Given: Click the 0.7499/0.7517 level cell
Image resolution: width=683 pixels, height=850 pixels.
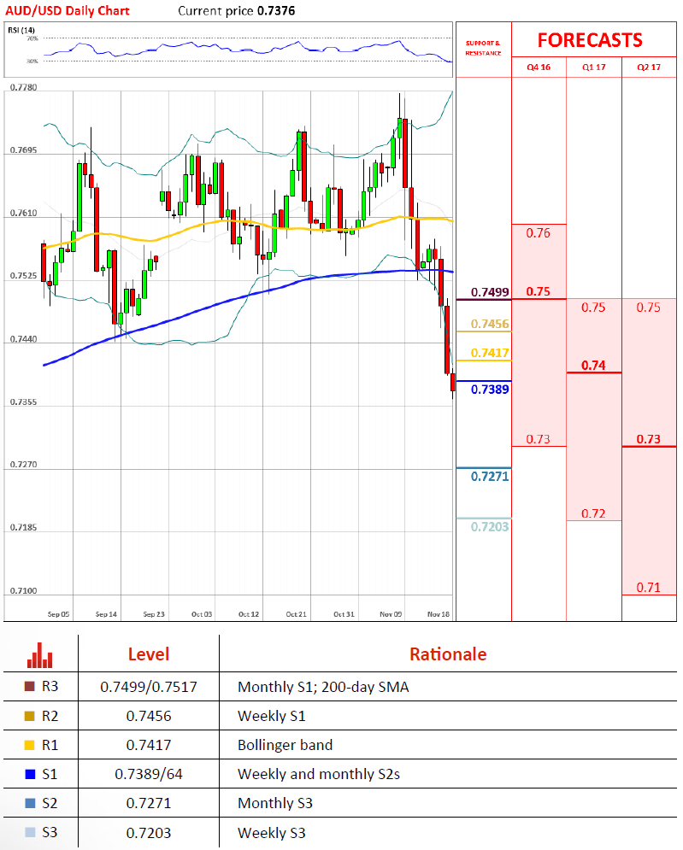Looking at the screenshot, I should [149, 687].
